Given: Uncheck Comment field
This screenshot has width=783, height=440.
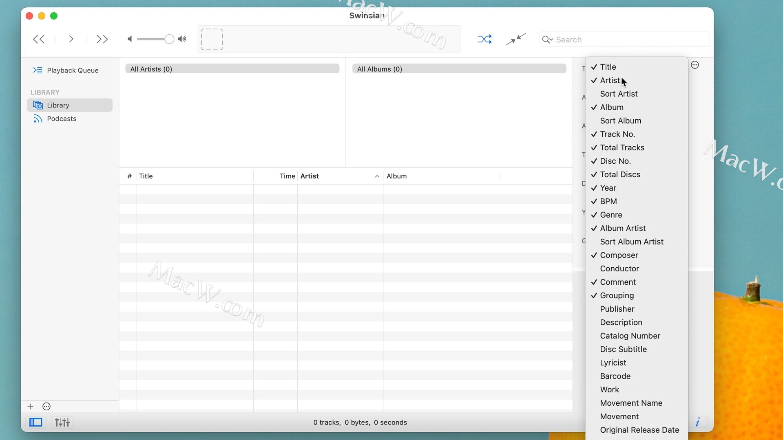Looking at the screenshot, I should [637, 282].
